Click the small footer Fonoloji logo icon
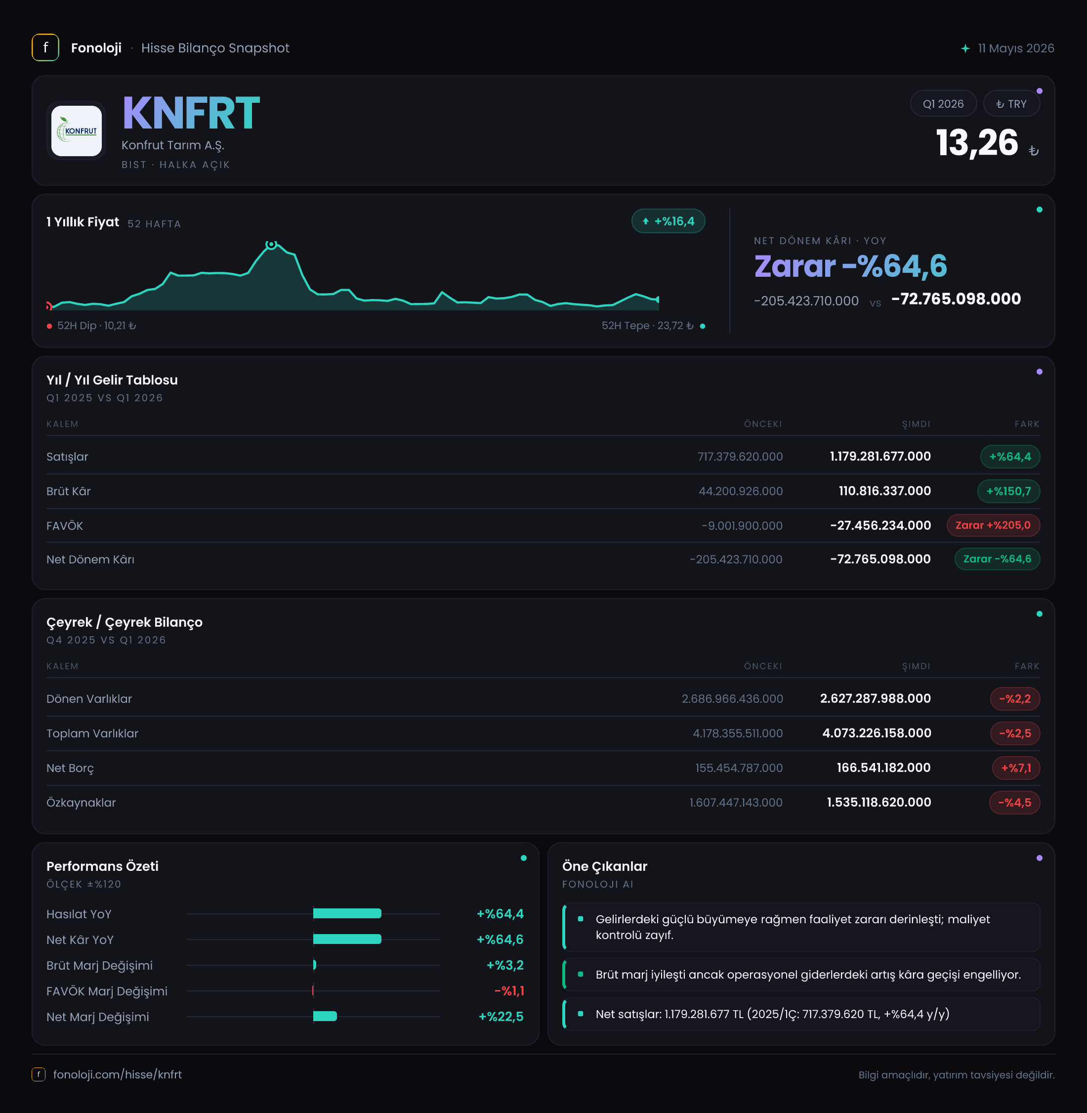The height and width of the screenshot is (1113, 1087). (x=38, y=1074)
